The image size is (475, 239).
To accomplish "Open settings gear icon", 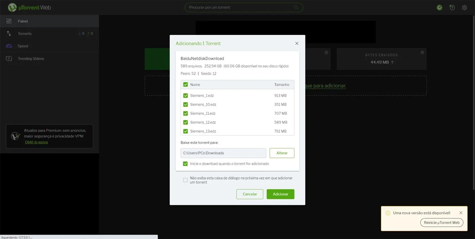I will [464, 7].
